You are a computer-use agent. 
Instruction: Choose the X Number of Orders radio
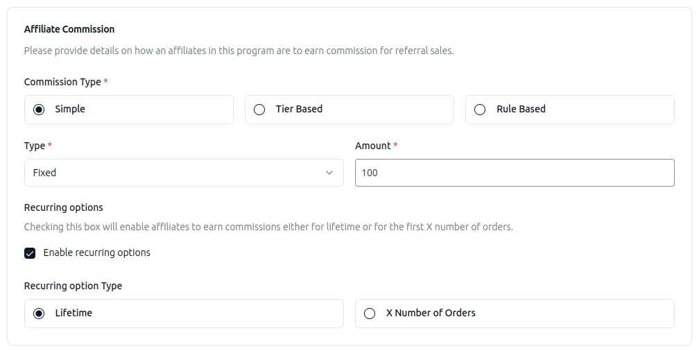click(x=370, y=314)
